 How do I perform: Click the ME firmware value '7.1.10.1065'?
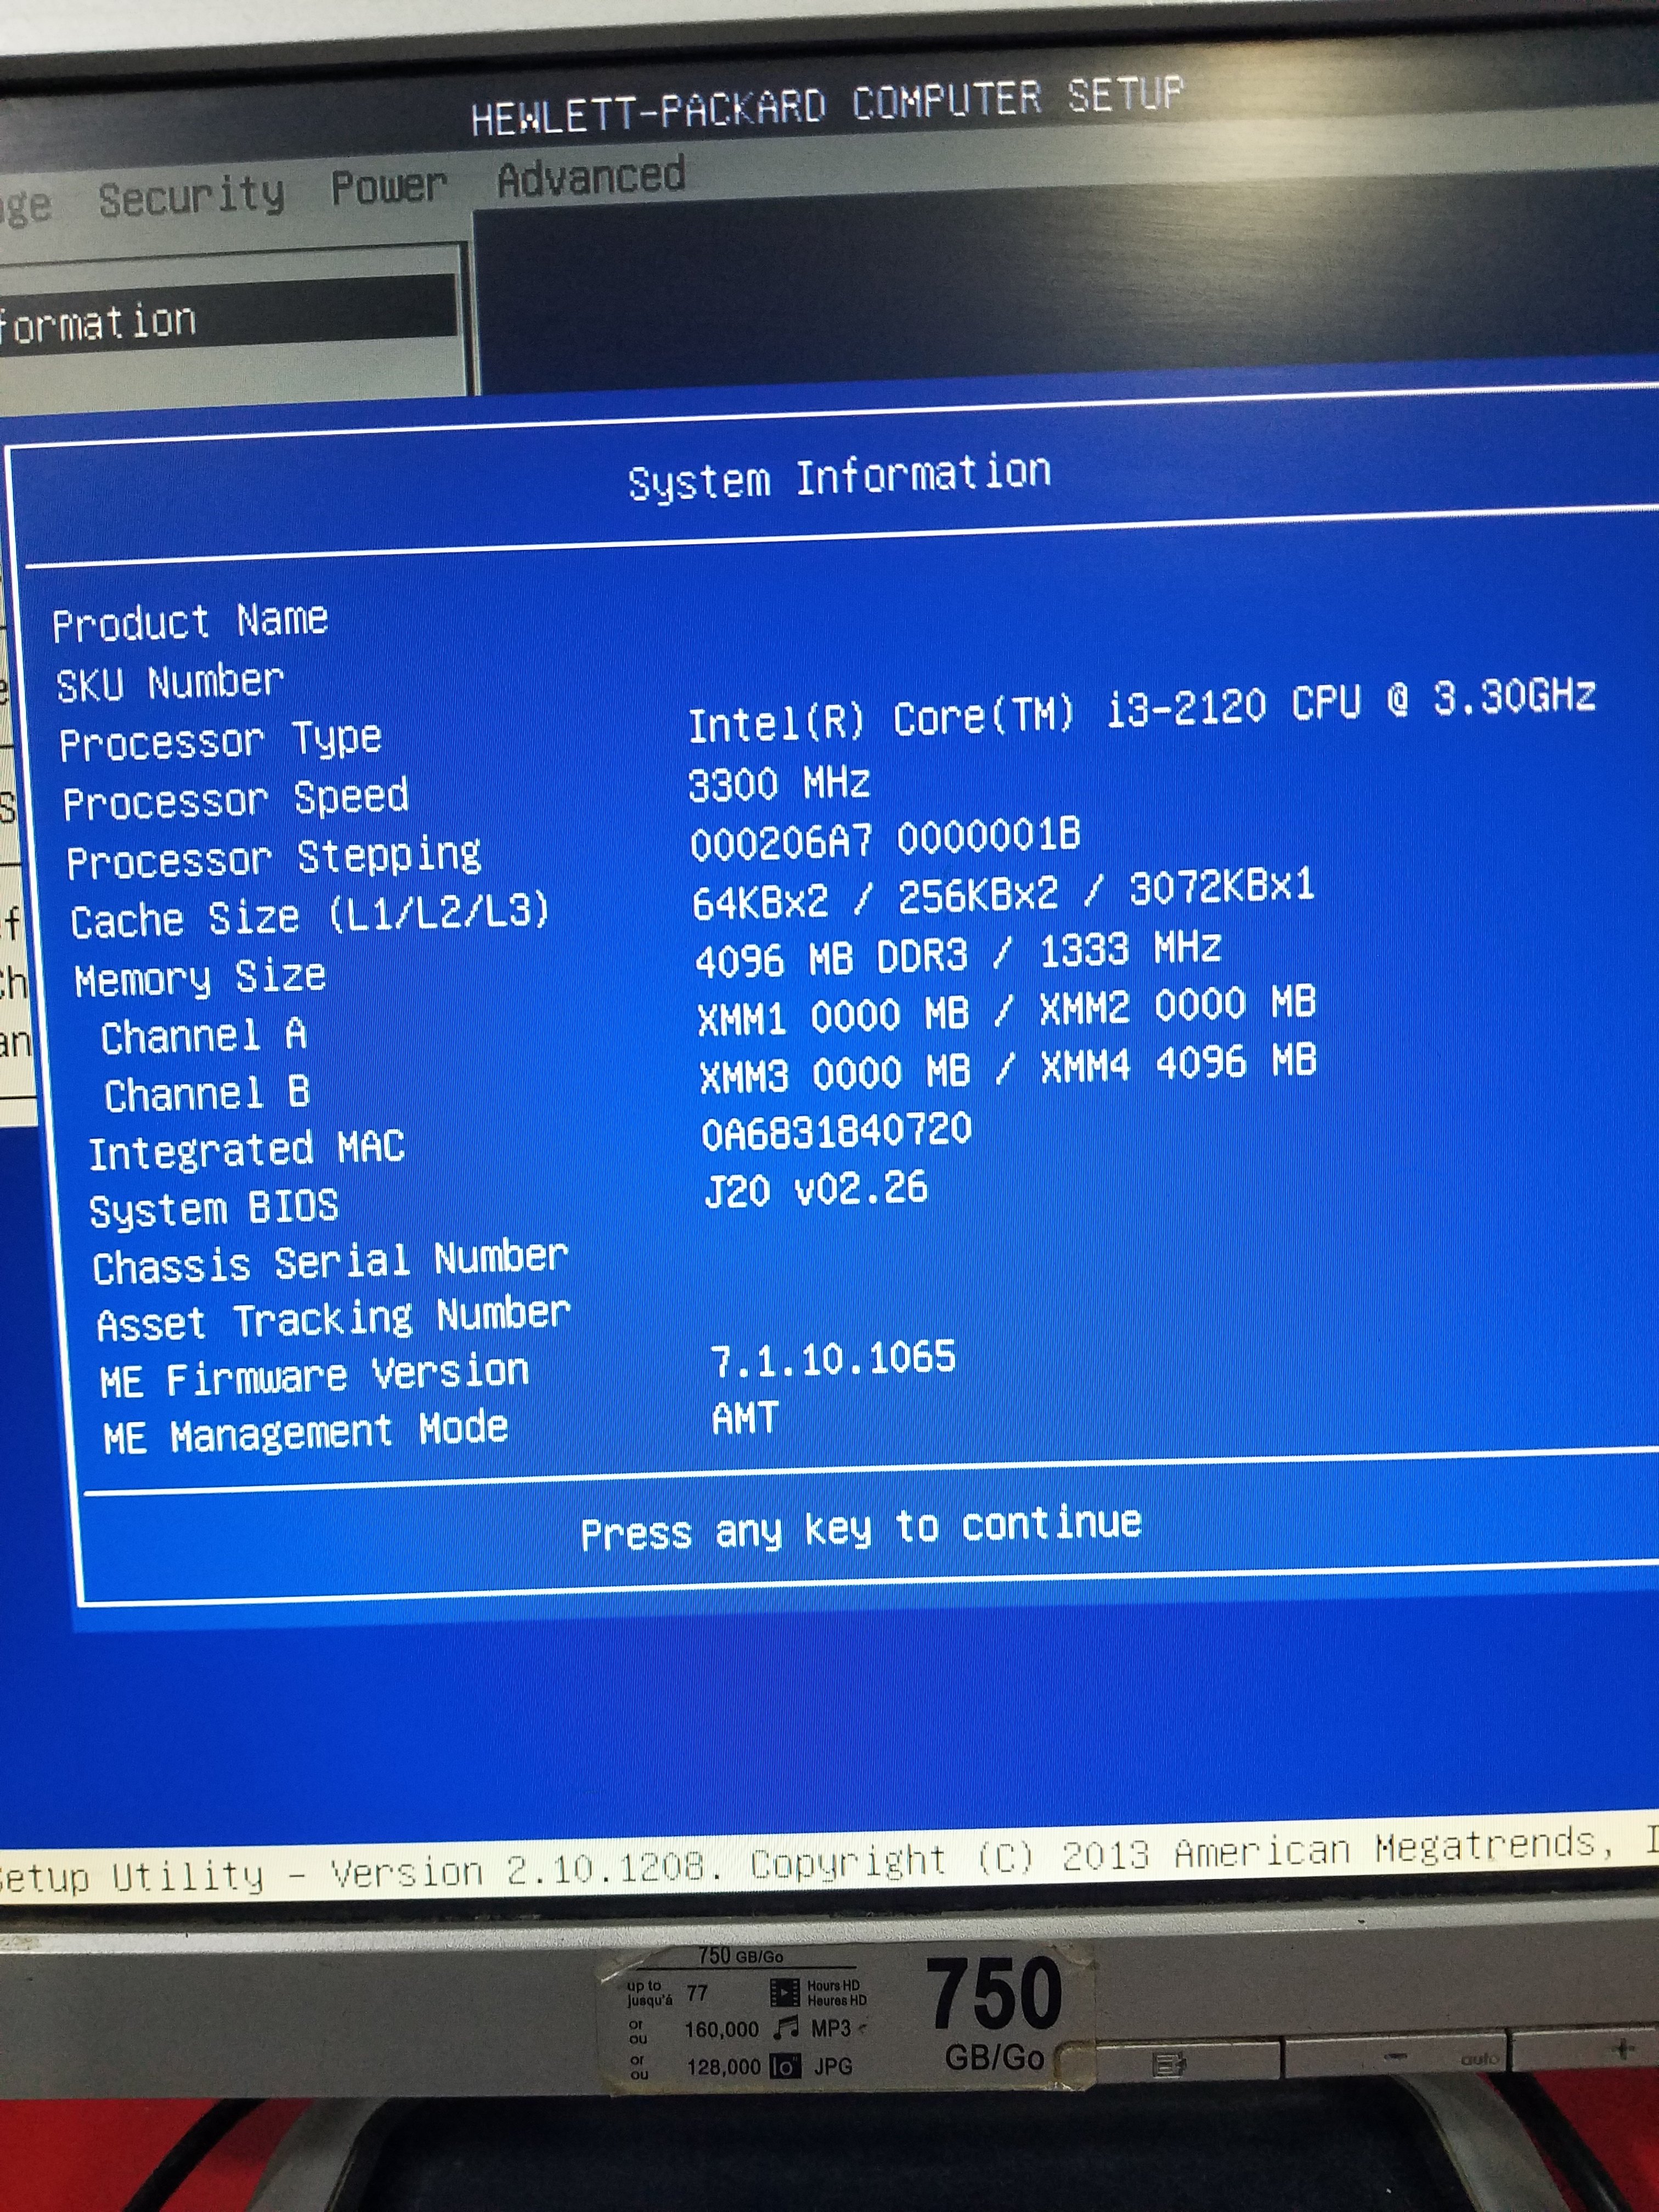coord(833,1360)
